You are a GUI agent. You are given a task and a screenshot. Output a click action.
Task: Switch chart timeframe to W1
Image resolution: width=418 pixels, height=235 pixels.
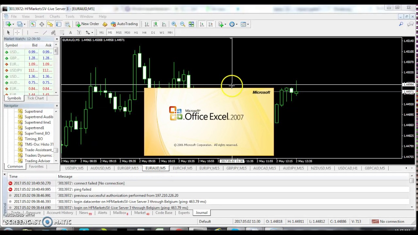(162, 33)
